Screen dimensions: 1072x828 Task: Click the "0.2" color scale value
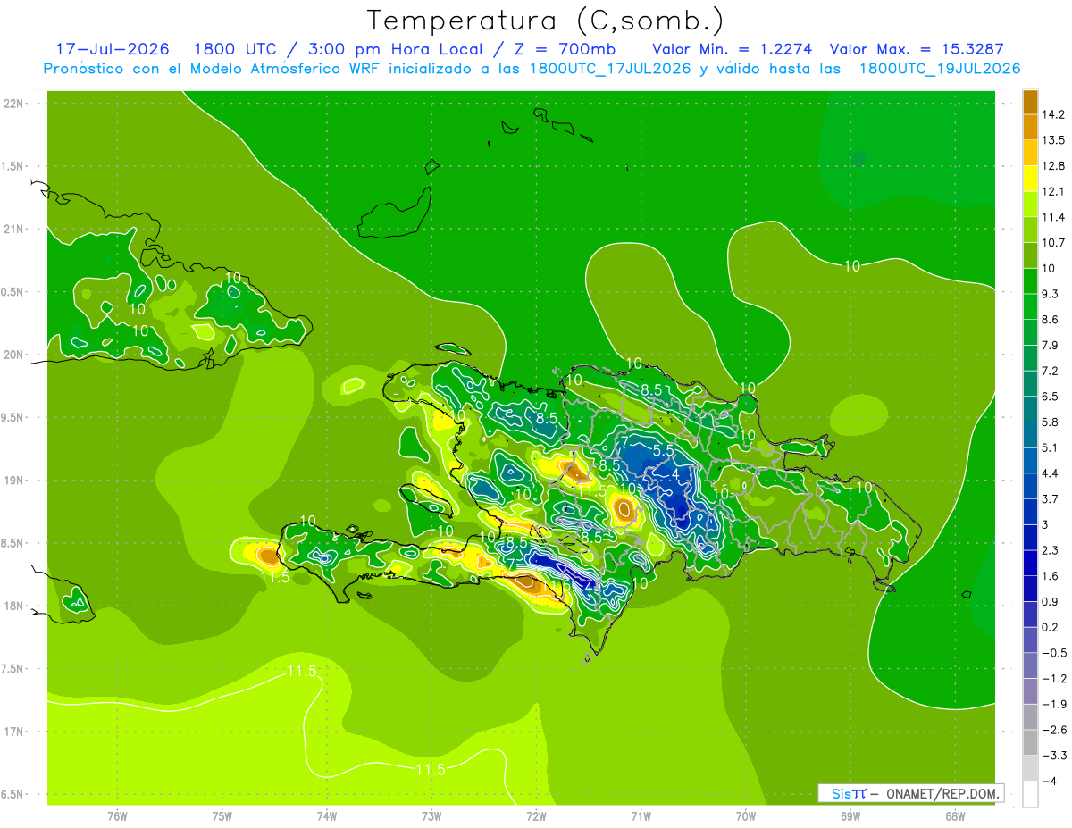[1051, 627]
